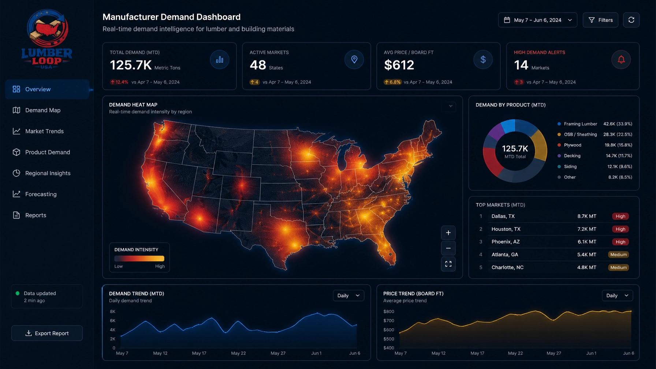
Task: Click the bar chart icon on Total Demand card
Action: coord(220,60)
